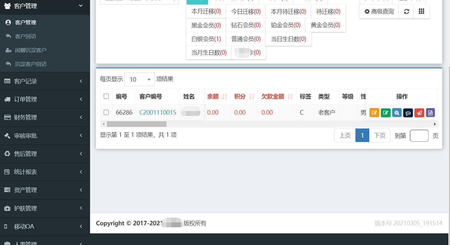Open customer number link C2001110015

click(158, 112)
